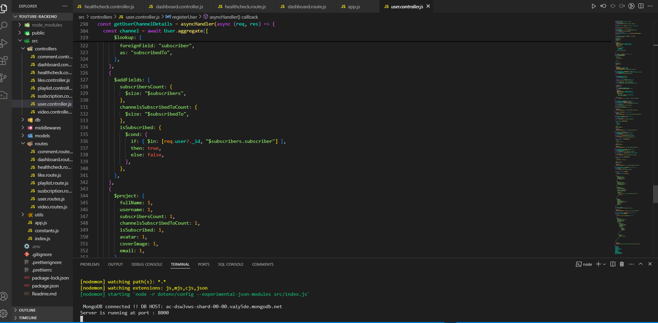Click the controllers breadcrumb segment
This screenshot has height=323, width=658.
point(101,17)
